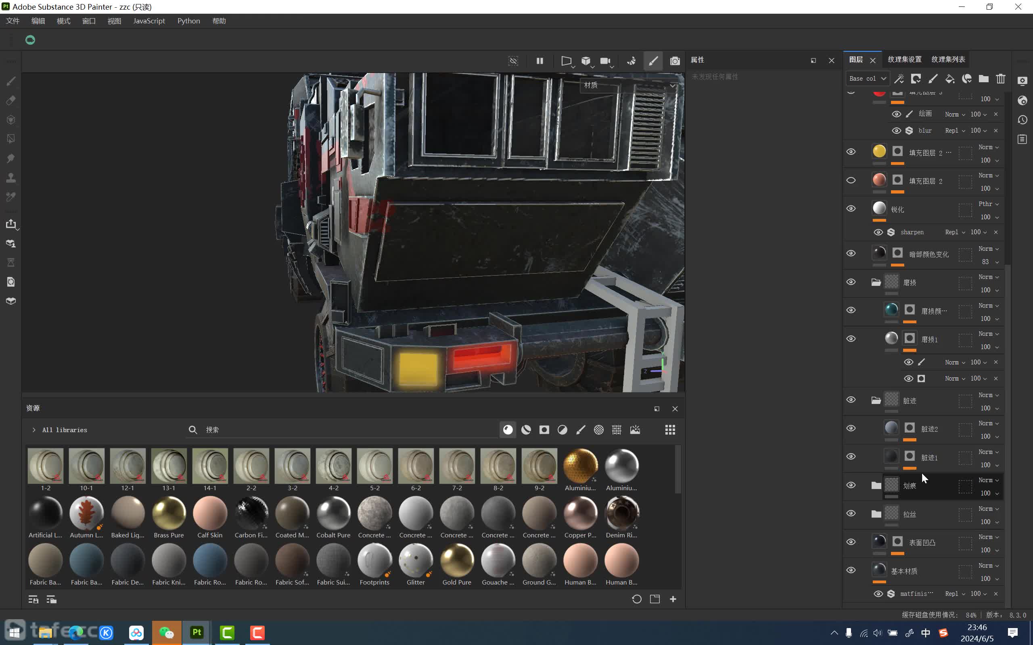Screen dimensions: 1033x645
Task: Open blend mode dropdown for 锐化 layer
Action: pyautogui.click(x=989, y=204)
